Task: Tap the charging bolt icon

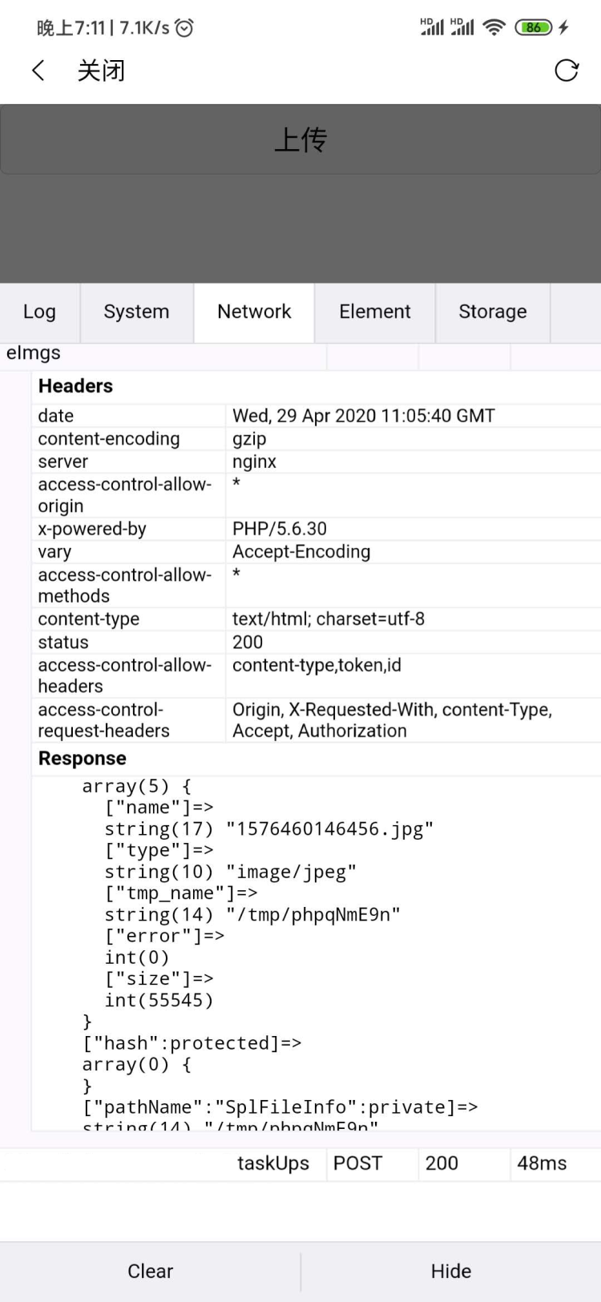Action: pyautogui.click(x=564, y=27)
